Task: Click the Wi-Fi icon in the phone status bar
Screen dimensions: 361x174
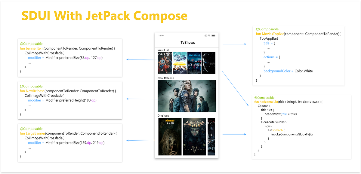Action: coord(209,35)
